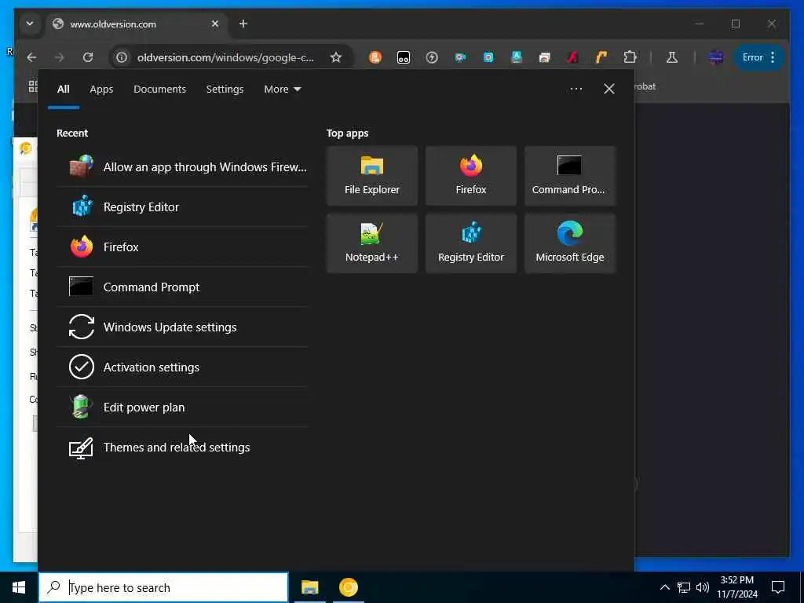Screen dimensions: 804x603
Task: Open Allow an app through Windows Firewall
Action: coord(182,167)
